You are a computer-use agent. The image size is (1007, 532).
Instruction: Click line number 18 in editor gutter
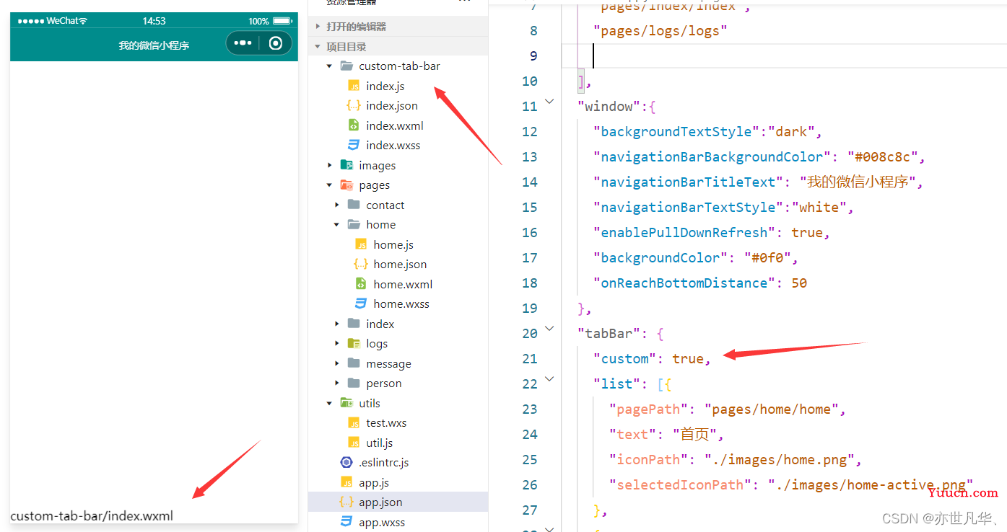click(530, 283)
